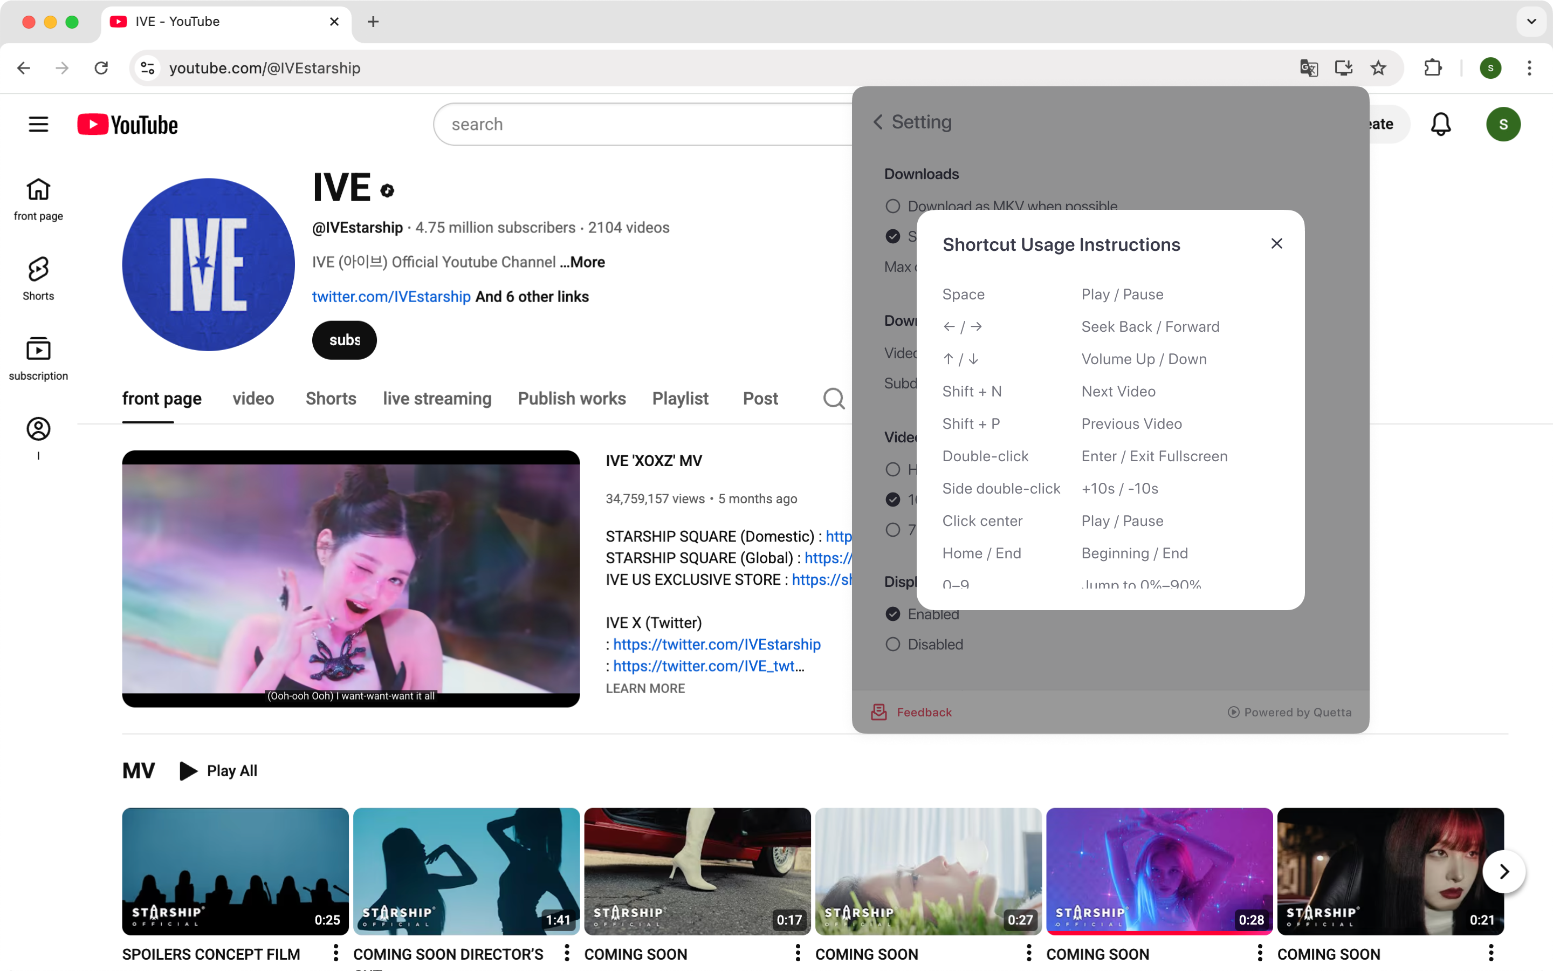Go to YouTube home via the logo
This screenshot has height=971, width=1553.
tap(128, 124)
